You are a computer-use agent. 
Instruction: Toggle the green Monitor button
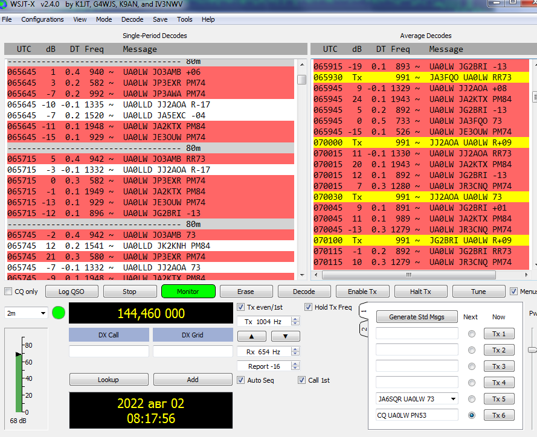188,292
